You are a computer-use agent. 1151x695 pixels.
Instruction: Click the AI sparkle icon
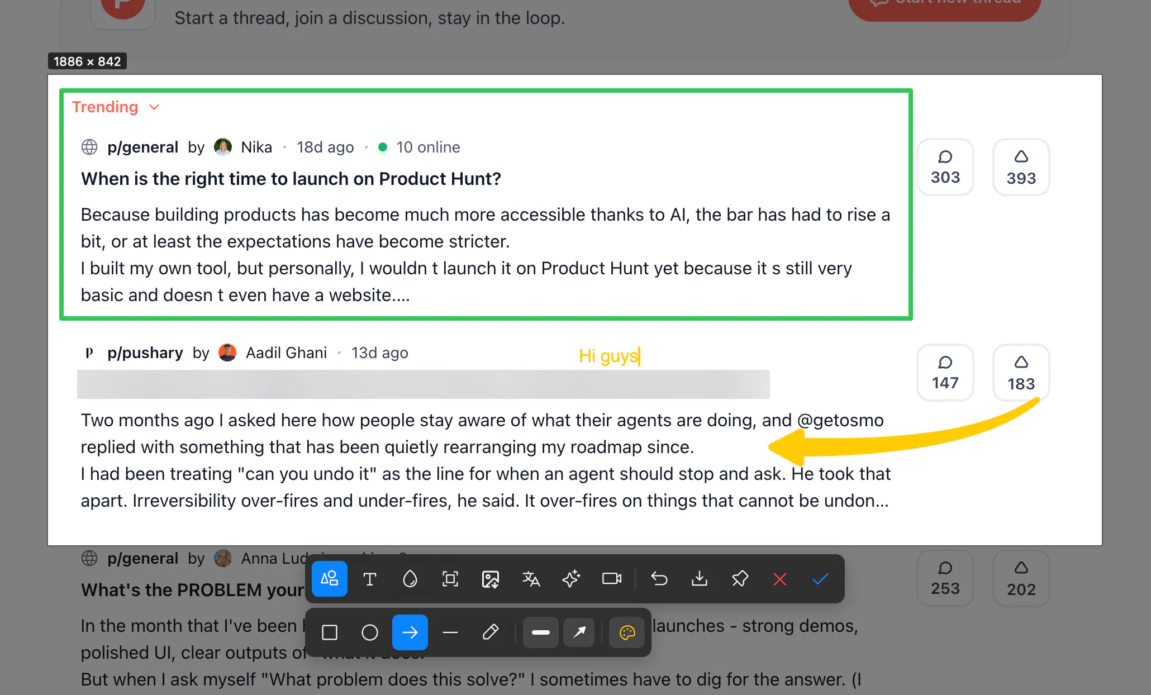(571, 579)
